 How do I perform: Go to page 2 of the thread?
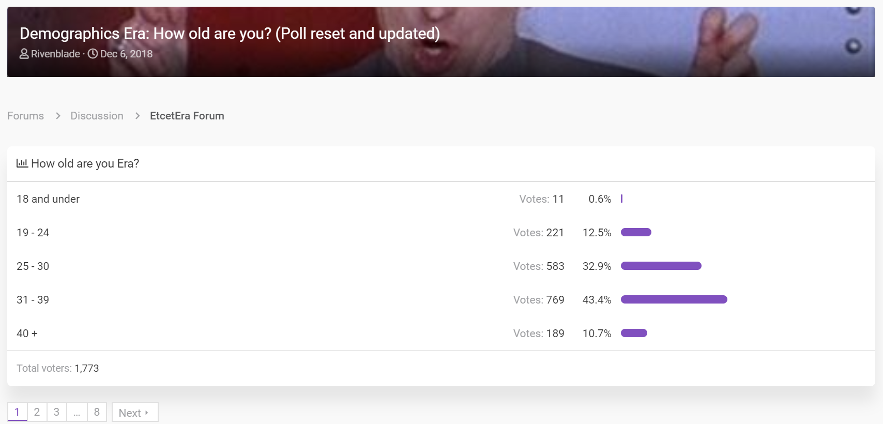[37, 412]
